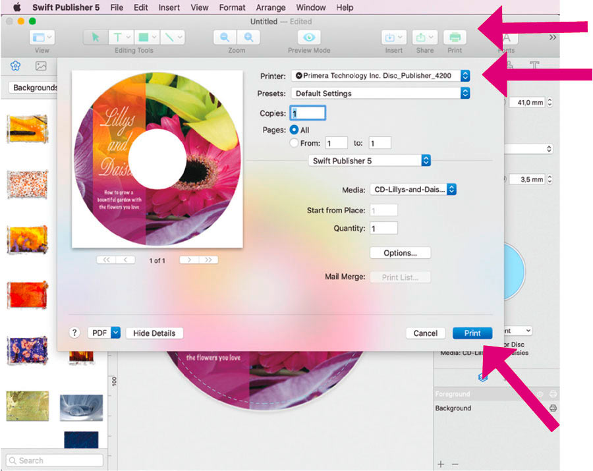Toggle printing for Background layer

pos(553,408)
